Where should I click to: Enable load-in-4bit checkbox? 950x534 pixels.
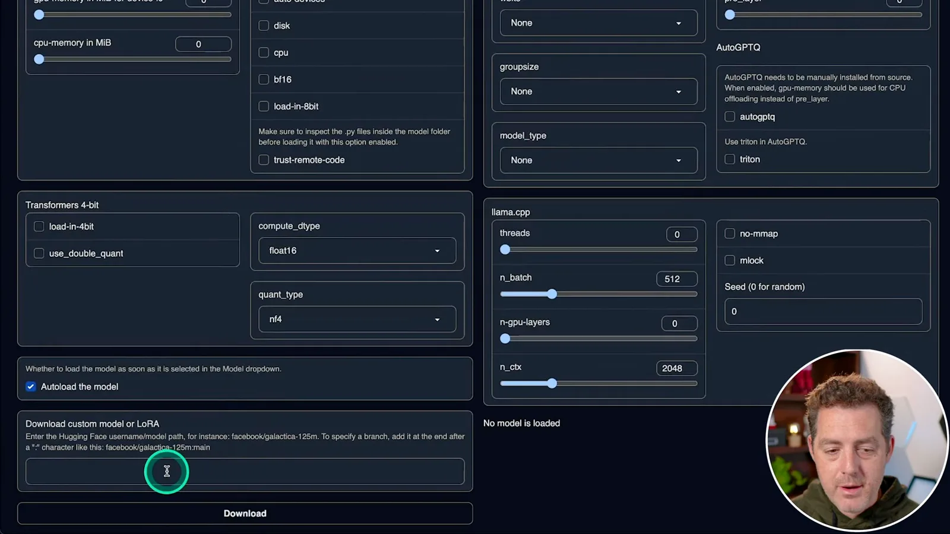(39, 226)
